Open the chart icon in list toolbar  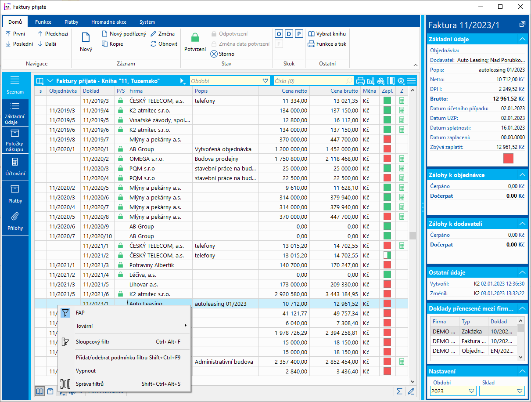(x=371, y=81)
